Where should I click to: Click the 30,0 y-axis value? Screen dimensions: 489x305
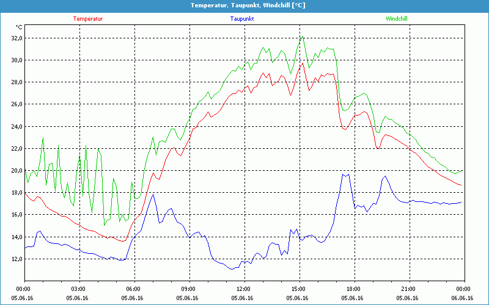click(x=17, y=60)
